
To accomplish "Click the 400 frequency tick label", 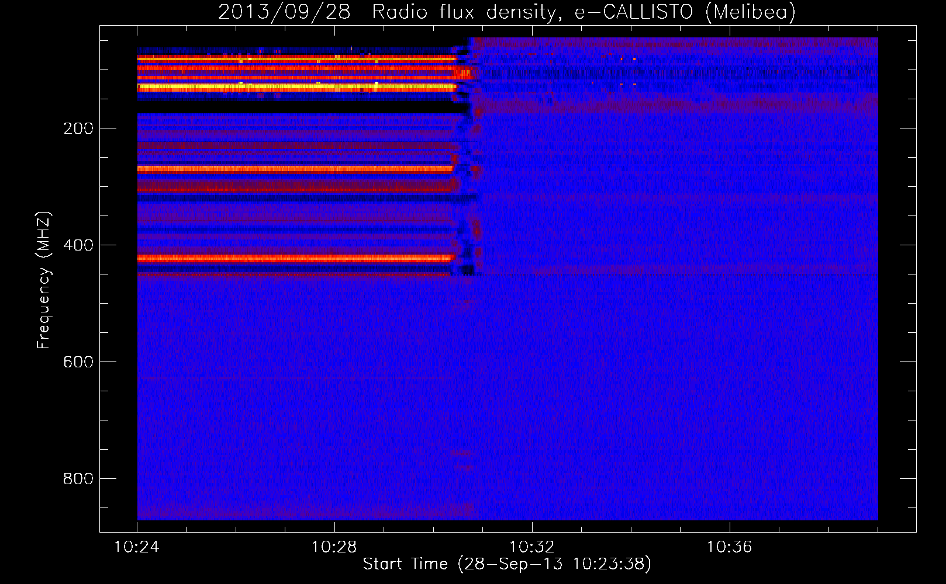I will tap(78, 245).
